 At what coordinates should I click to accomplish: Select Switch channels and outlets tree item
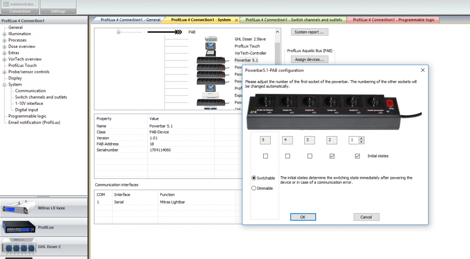point(41,97)
